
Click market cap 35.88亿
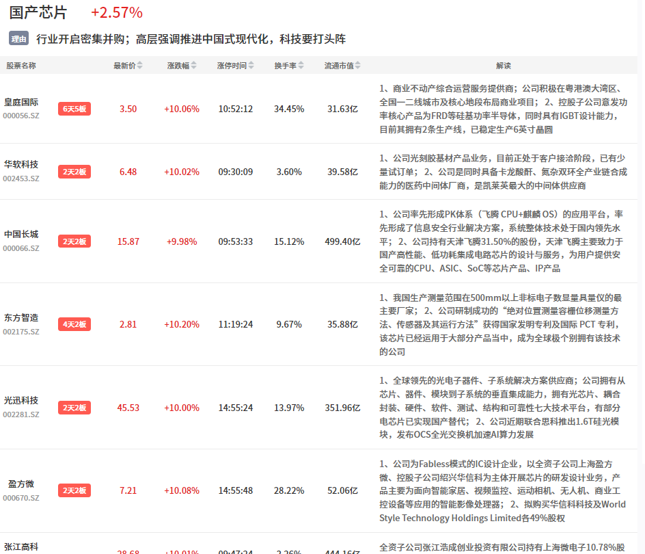pyautogui.click(x=343, y=325)
